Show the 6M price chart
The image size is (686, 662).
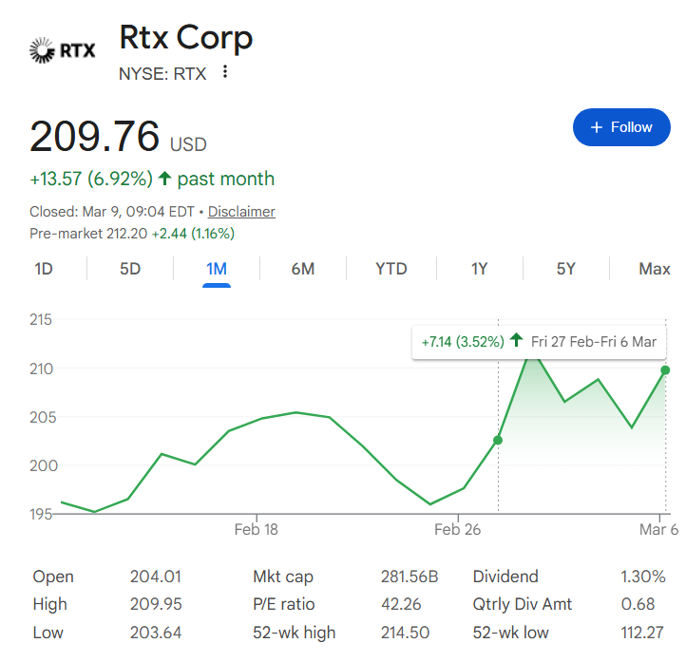(x=302, y=269)
